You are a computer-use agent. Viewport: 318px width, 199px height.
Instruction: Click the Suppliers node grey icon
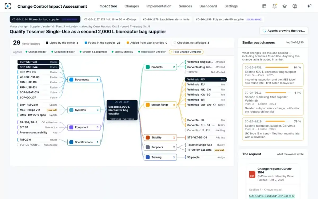[148, 147]
